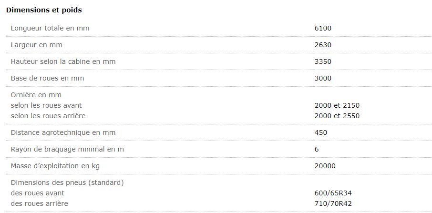This screenshot has width=432, height=213.
Task: Click the "Ornière en mm" label
Action: [x=36, y=95]
